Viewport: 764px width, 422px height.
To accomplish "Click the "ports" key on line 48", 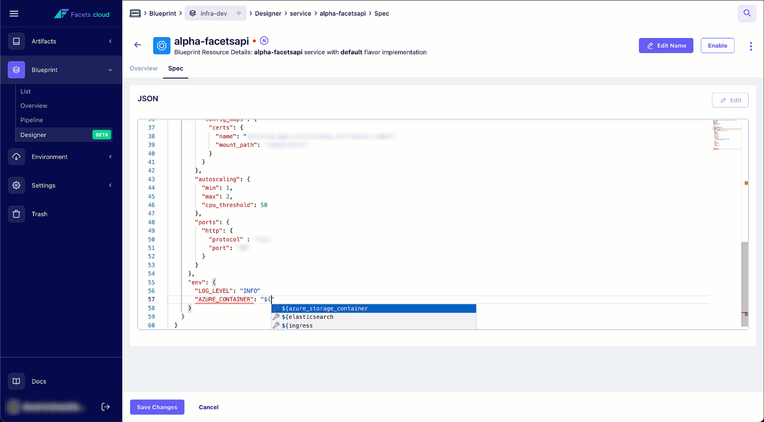I will pyautogui.click(x=207, y=222).
